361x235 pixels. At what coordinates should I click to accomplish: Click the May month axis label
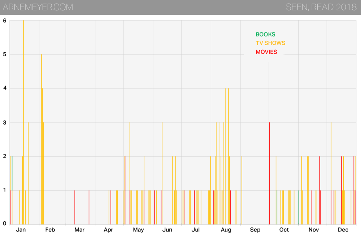pos(138,230)
